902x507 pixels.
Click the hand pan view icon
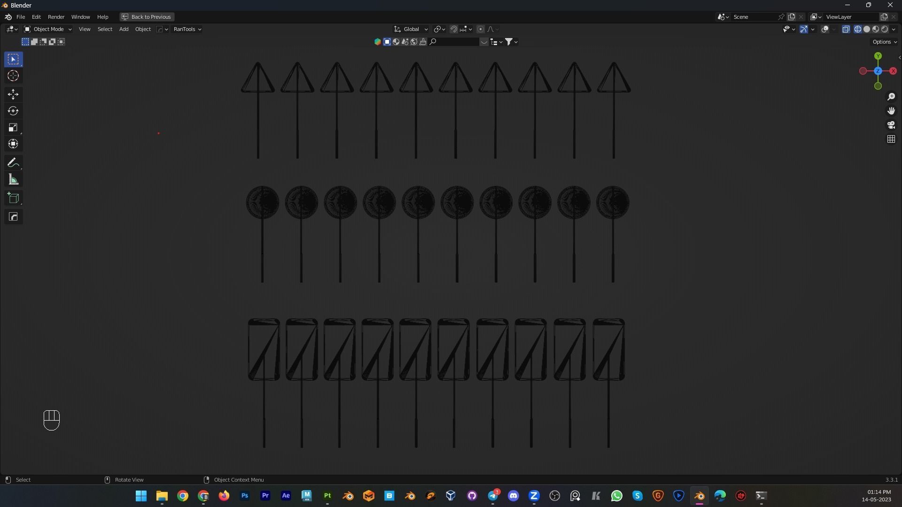click(x=891, y=111)
